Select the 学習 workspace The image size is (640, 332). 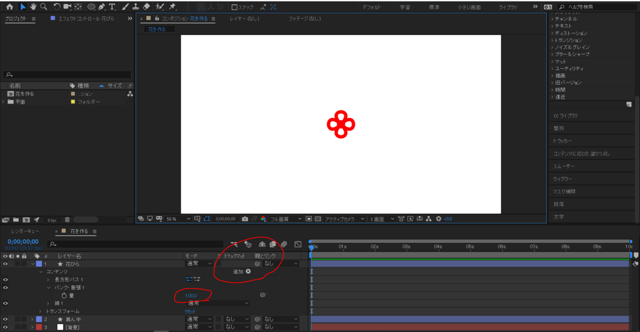coord(405,7)
